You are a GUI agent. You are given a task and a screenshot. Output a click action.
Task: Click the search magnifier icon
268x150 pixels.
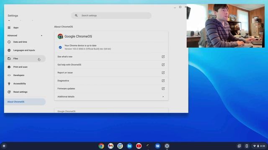pyautogui.click(x=76, y=15)
